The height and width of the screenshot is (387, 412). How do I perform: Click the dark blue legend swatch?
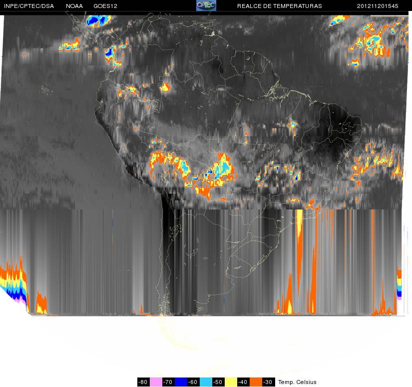181,382
